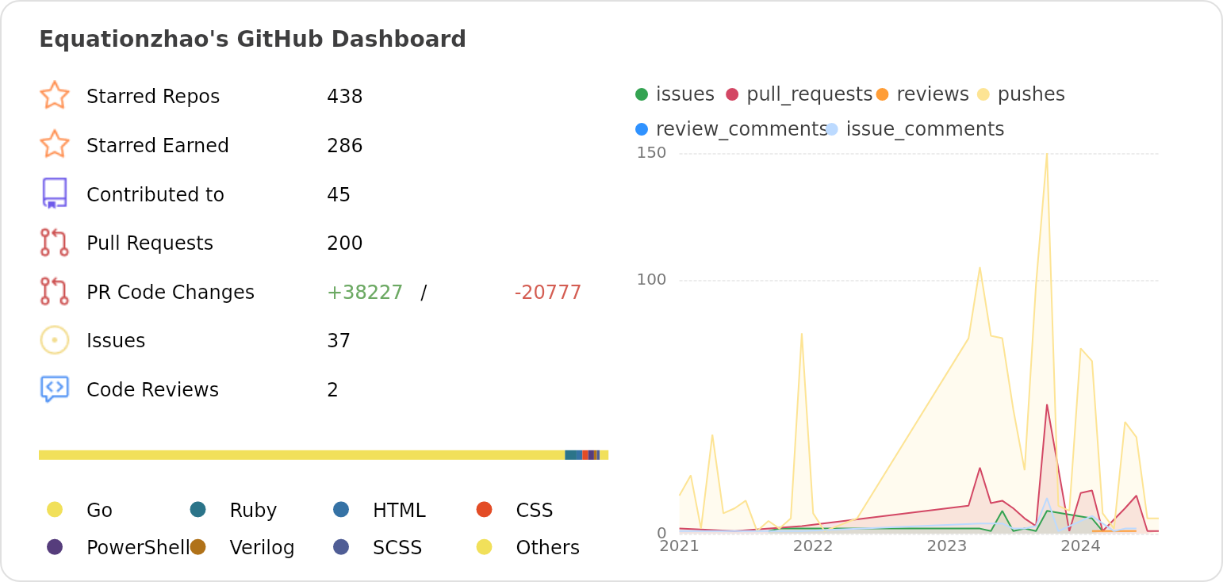Screen dimensions: 1223x582
Task: Click the yellow Go segment of language bar
Action: tap(301, 455)
